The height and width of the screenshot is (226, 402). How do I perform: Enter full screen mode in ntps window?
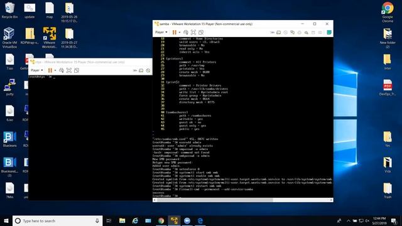[69, 70]
